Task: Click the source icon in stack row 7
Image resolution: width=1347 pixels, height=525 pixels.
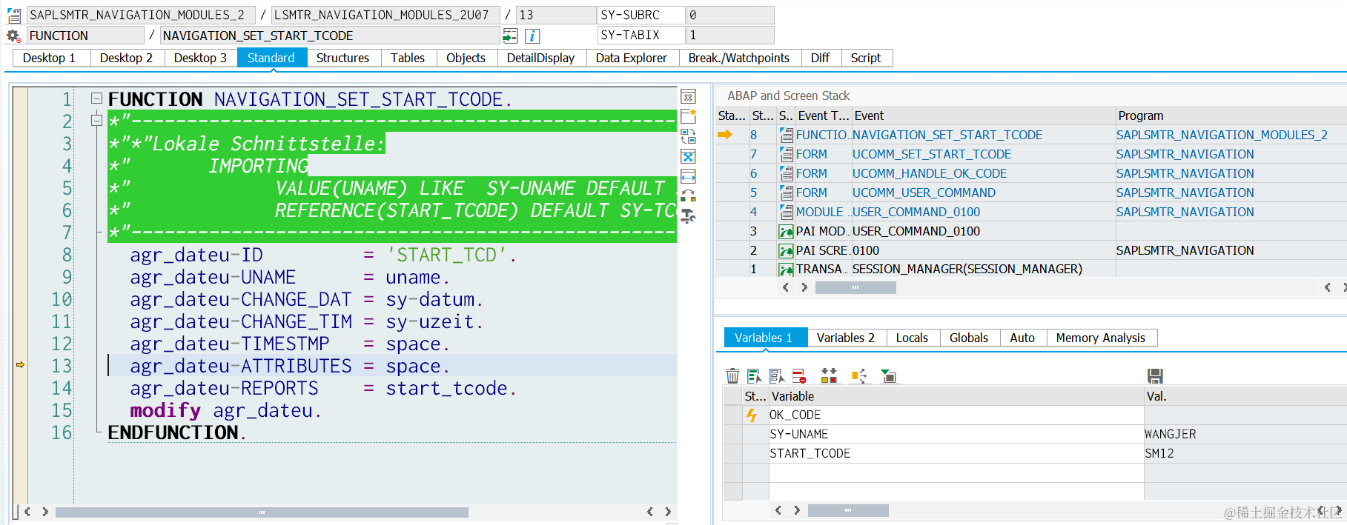Action: [x=787, y=154]
